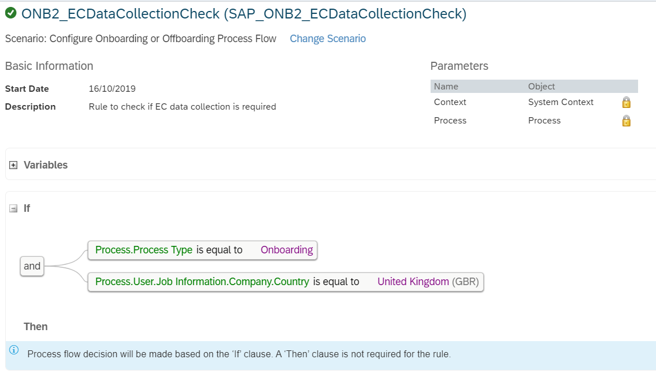Screen dimensions: 656x374
Task: Click the Object column header in Parameters
Action: (x=542, y=87)
